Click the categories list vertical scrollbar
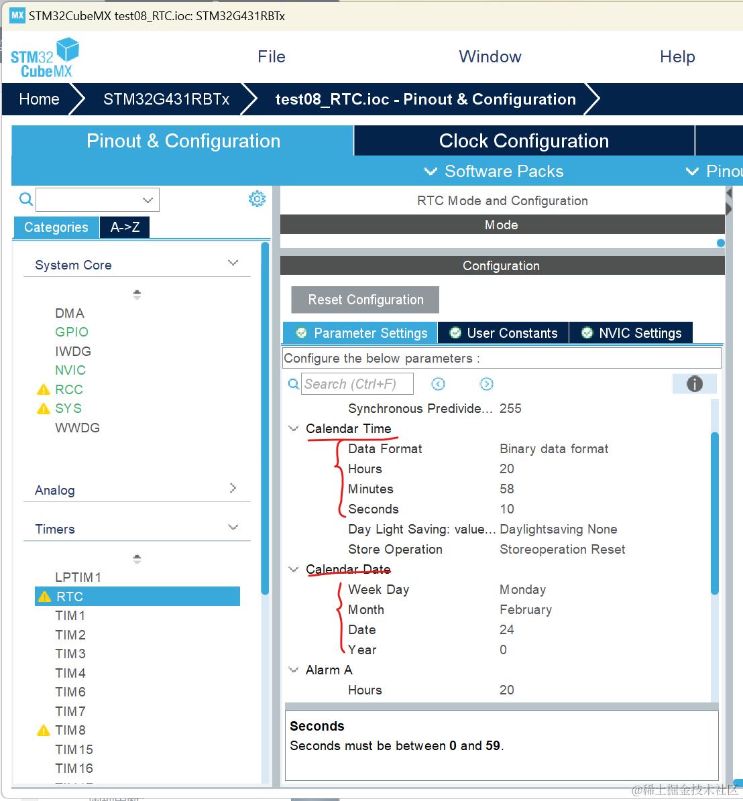This screenshot has width=743, height=801. (x=265, y=418)
